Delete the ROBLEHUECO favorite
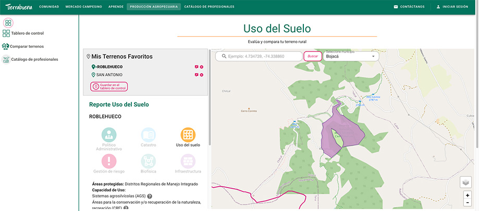This screenshot has width=479, height=211. click(202, 67)
